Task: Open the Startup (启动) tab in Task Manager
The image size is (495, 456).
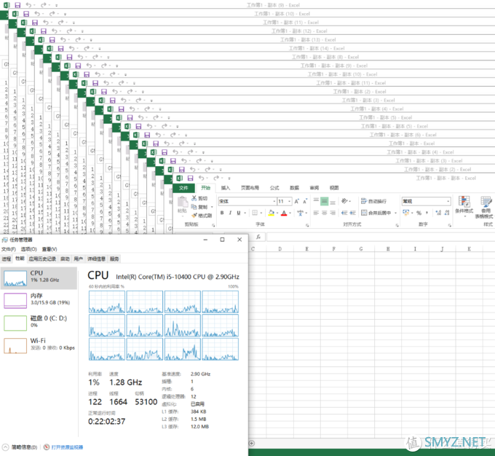Action: (65, 259)
